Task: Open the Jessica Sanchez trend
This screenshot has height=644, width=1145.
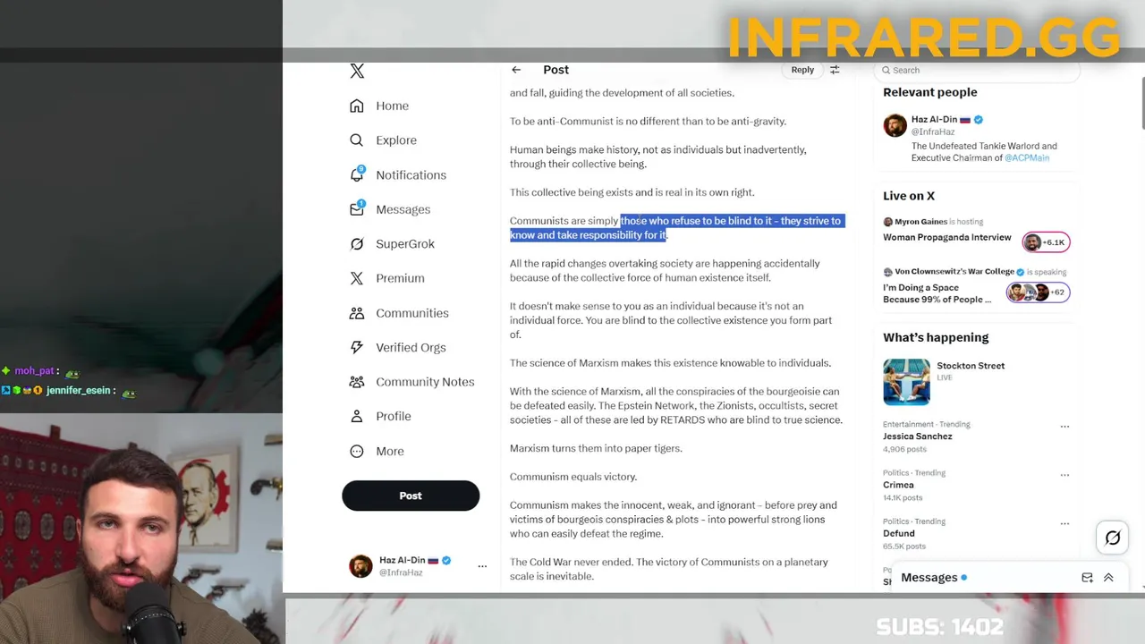Action: point(918,436)
